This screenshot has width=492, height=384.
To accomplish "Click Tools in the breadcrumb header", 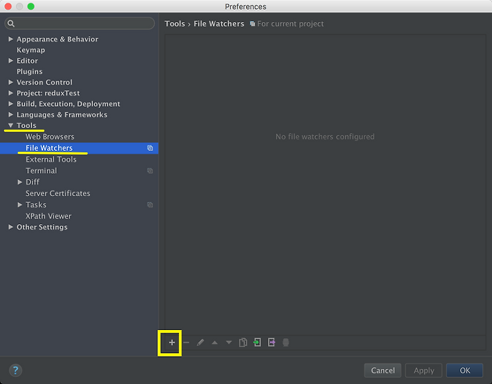I will click(175, 24).
